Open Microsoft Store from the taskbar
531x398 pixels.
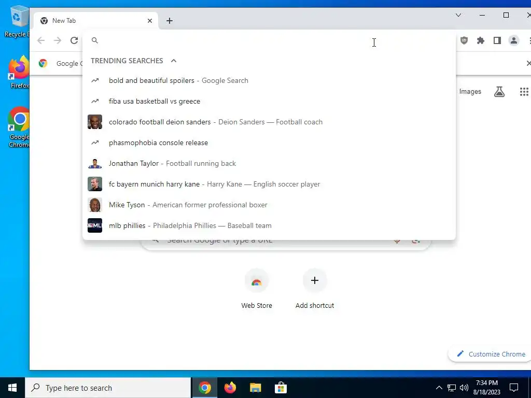(281, 388)
